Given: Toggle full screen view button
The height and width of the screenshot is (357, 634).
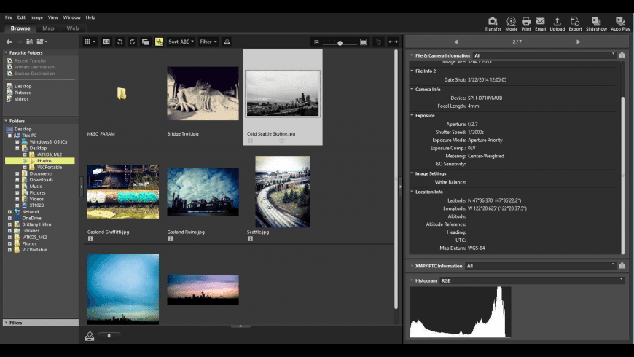Looking at the screenshot, I should point(106,42).
